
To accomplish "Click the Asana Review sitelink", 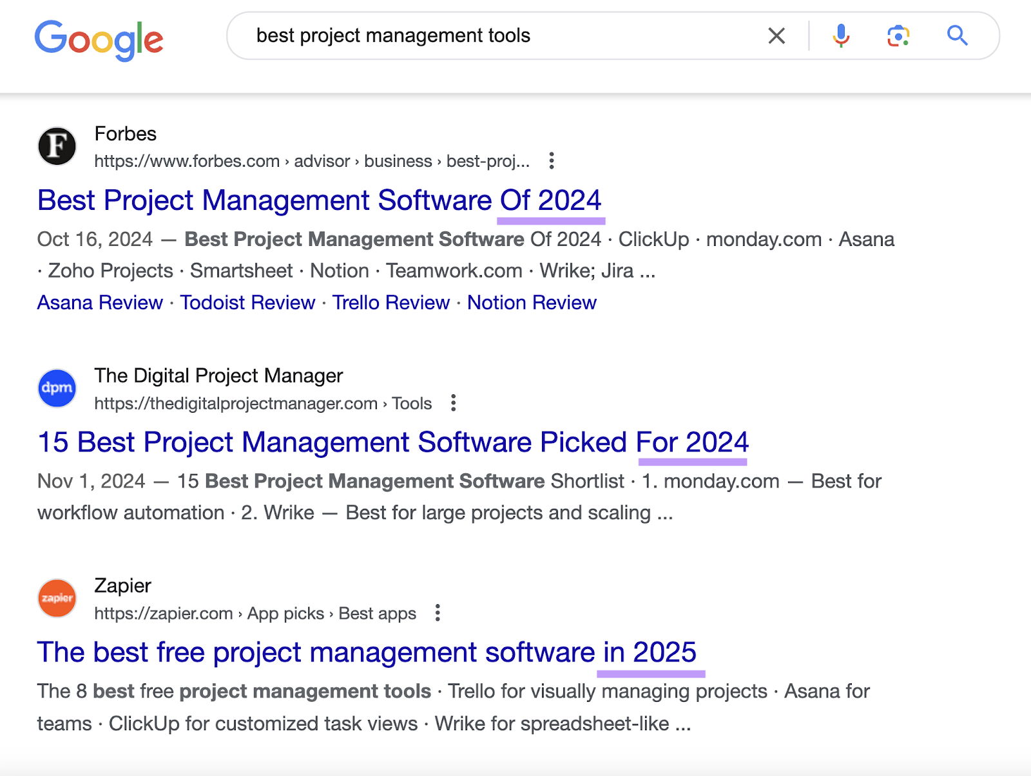I will [x=99, y=302].
